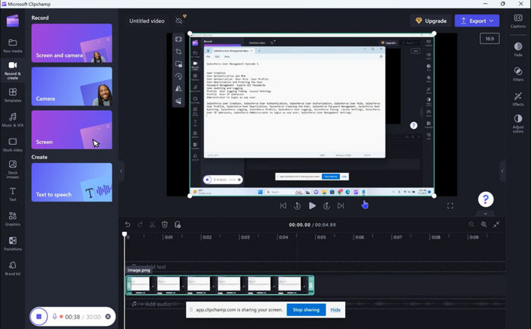Zoom out the timeline

[x=471, y=224]
